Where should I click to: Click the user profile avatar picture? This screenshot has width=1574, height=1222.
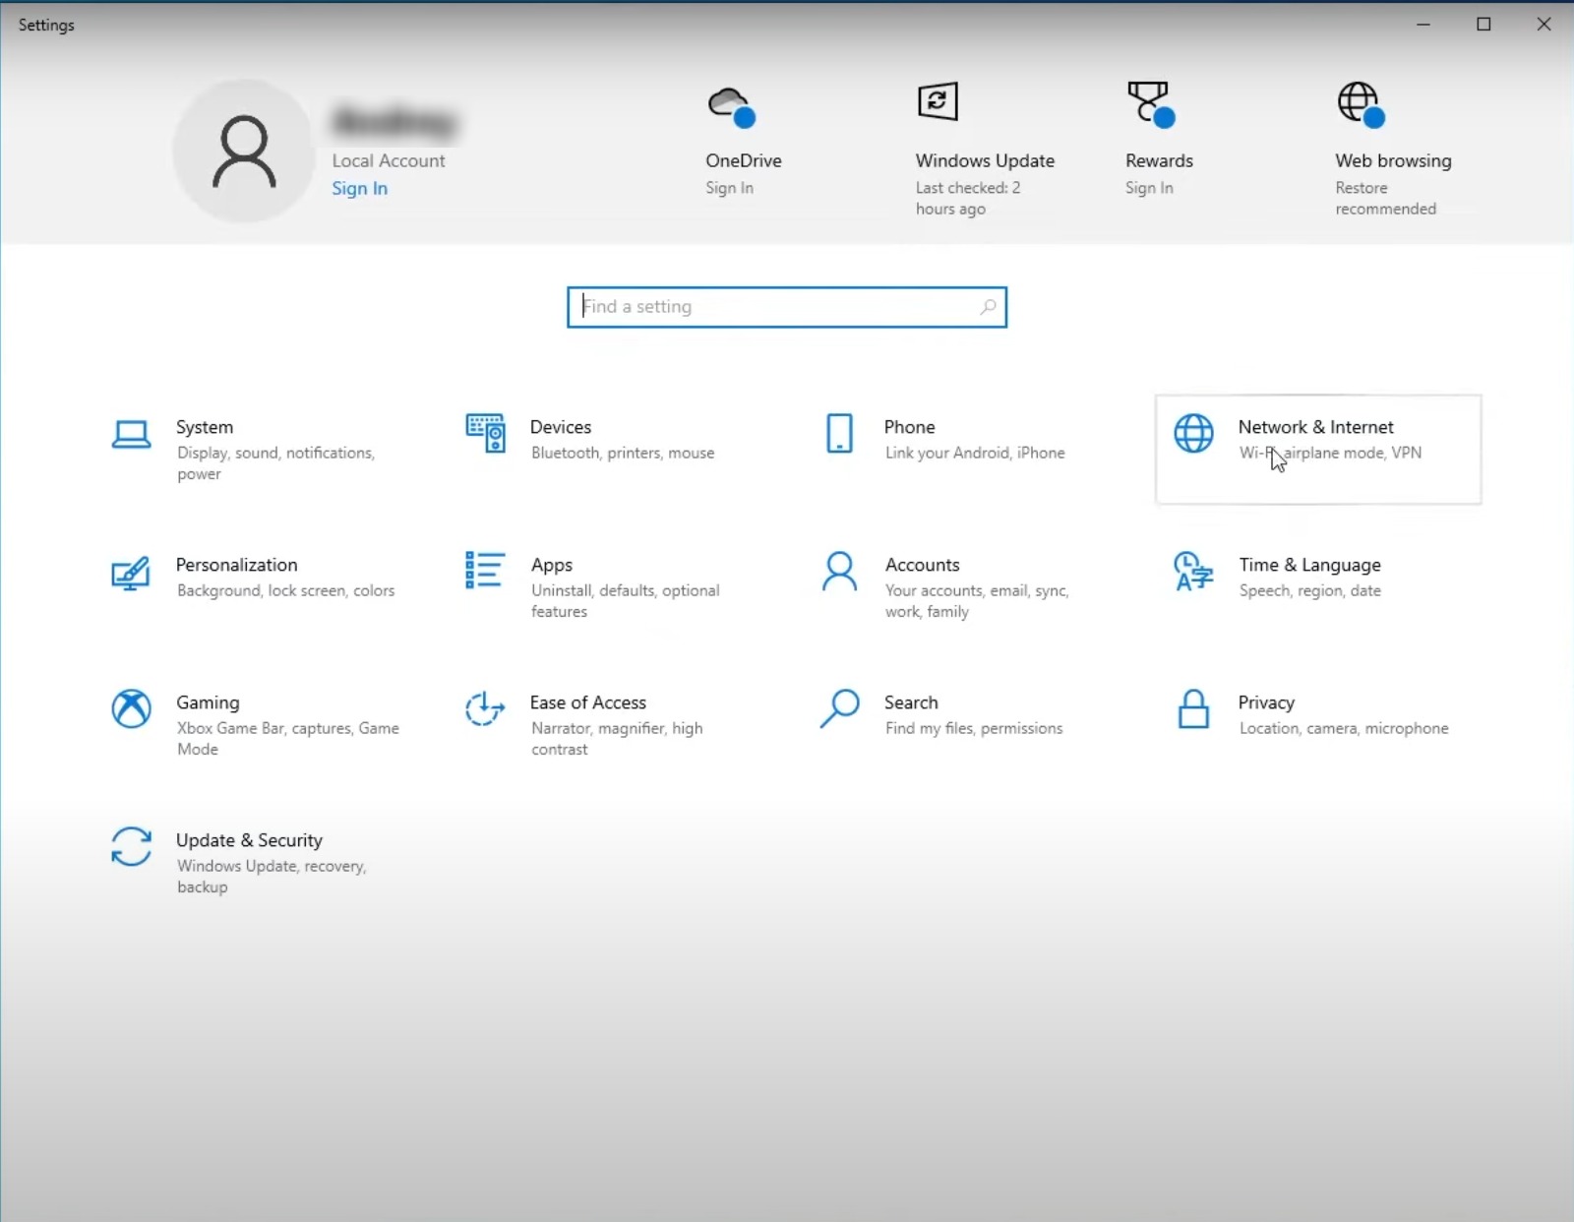click(x=244, y=152)
